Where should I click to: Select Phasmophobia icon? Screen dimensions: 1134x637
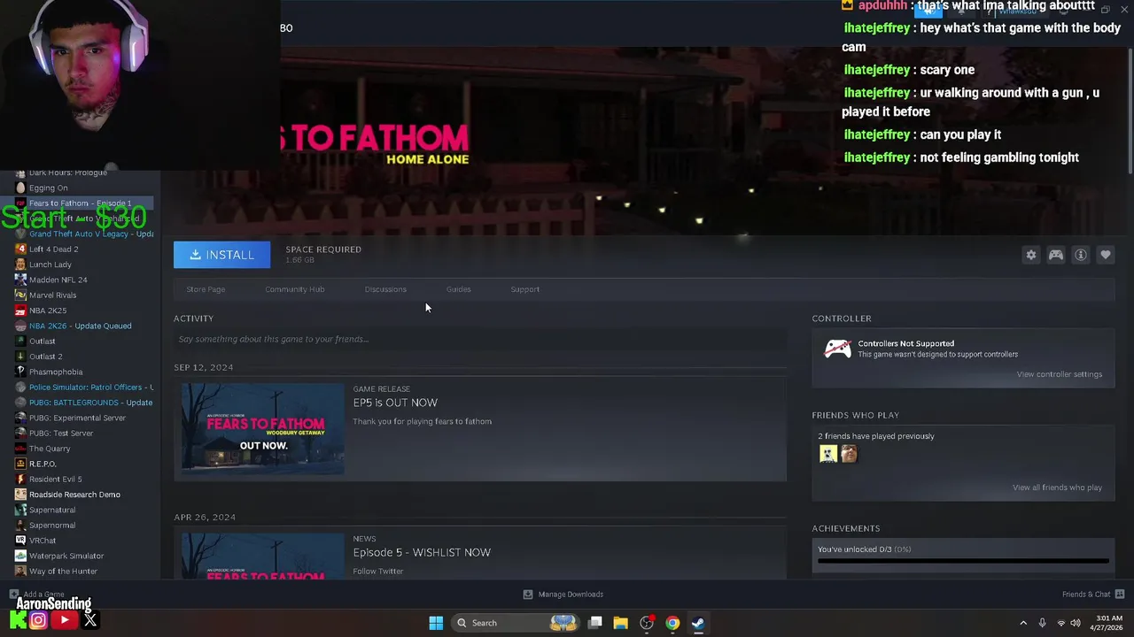point(20,372)
